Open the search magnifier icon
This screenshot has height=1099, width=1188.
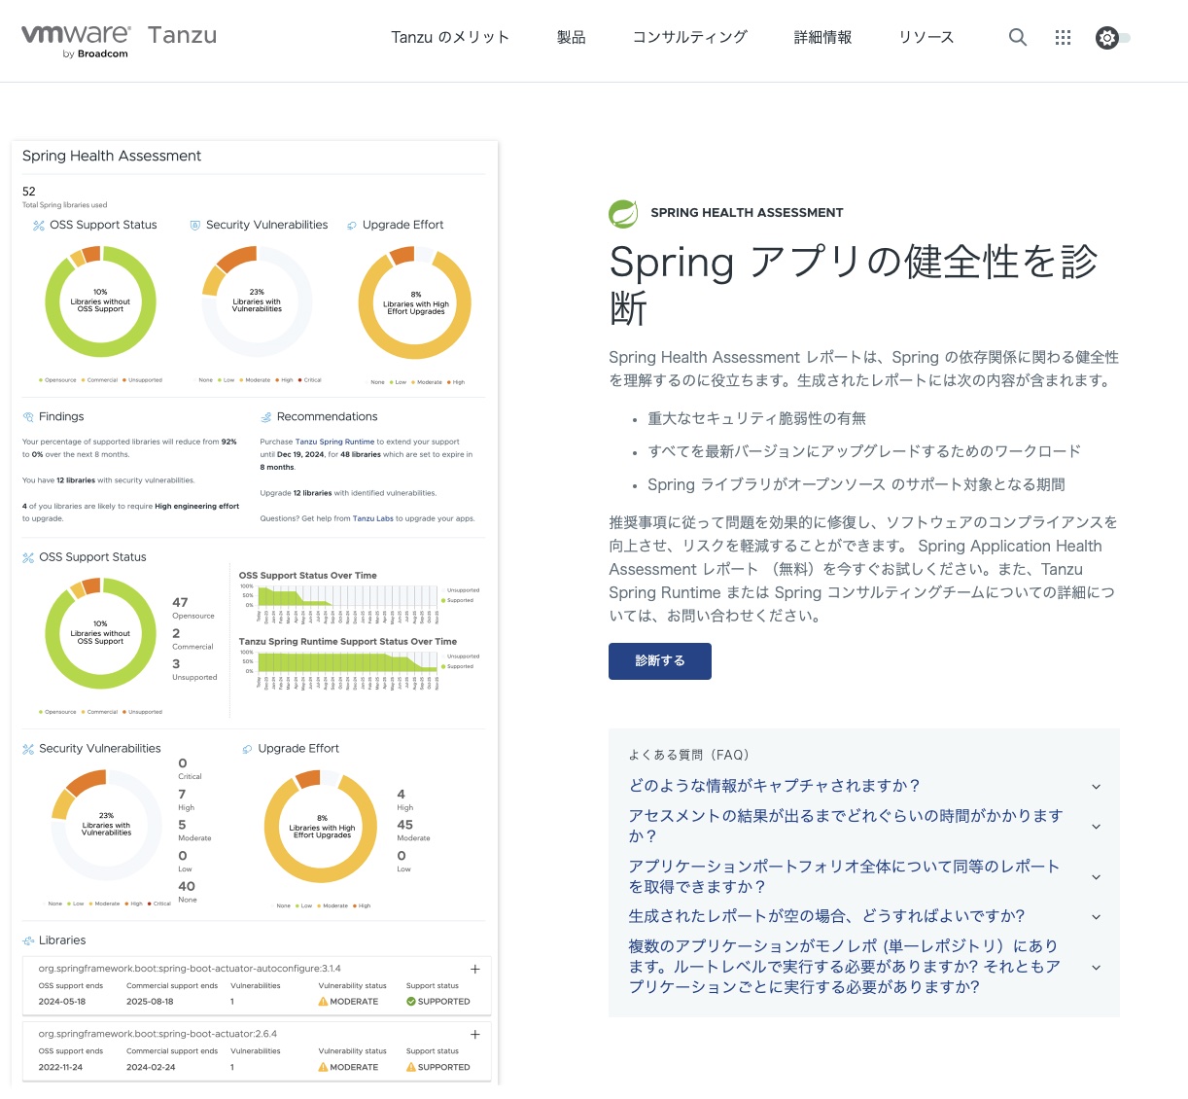coord(1018,38)
